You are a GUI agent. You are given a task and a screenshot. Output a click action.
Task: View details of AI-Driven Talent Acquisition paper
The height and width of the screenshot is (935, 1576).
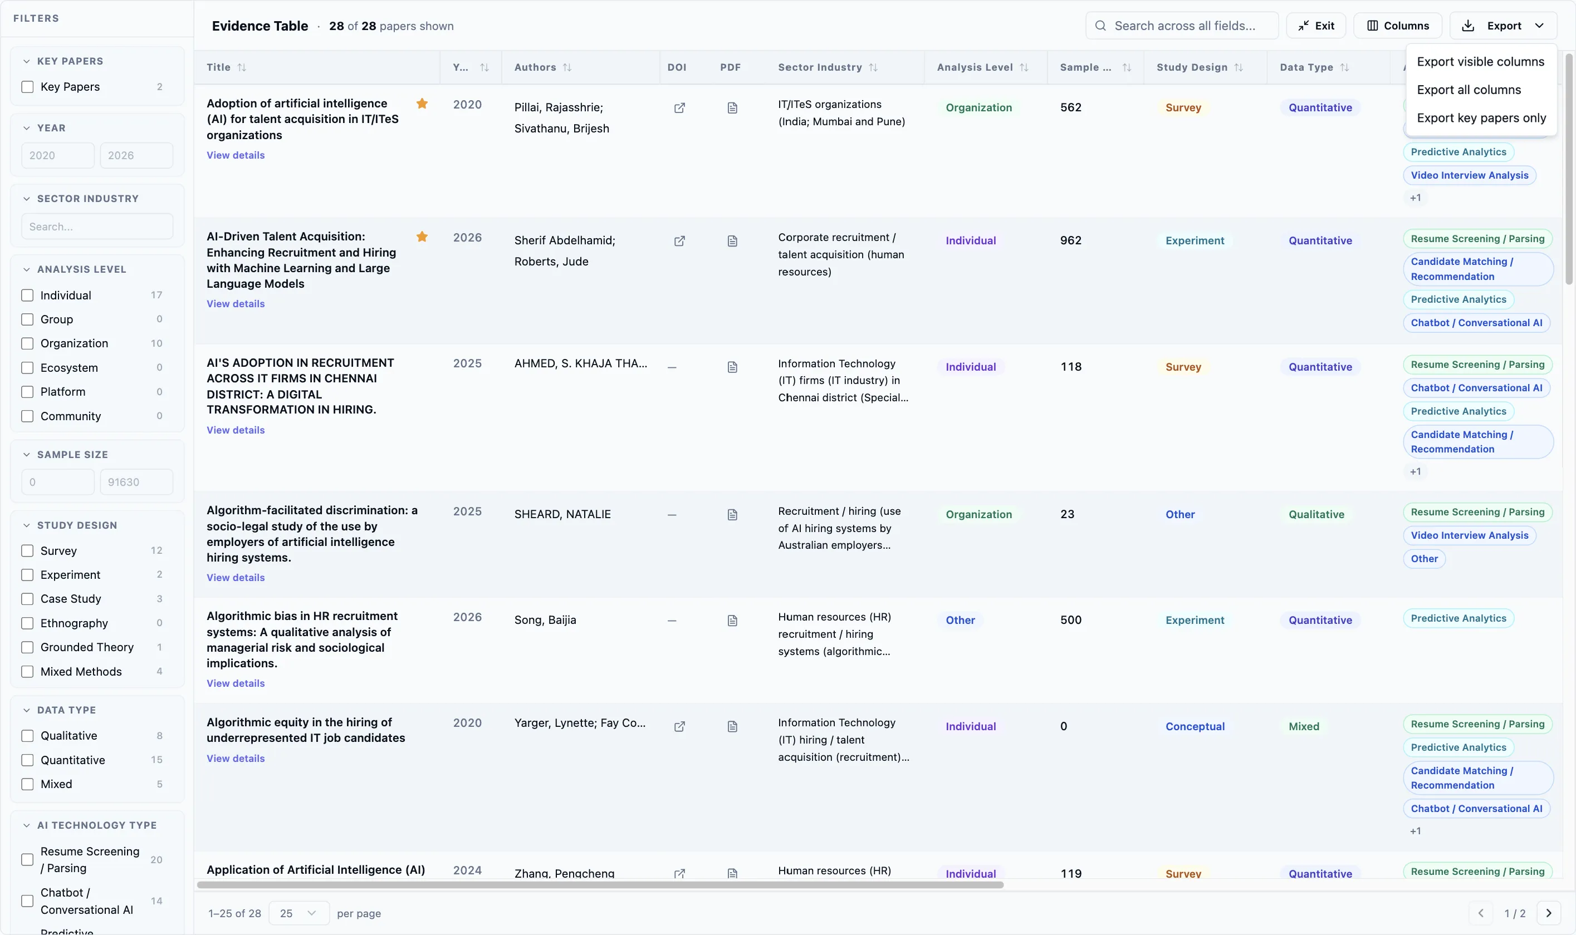(x=235, y=304)
